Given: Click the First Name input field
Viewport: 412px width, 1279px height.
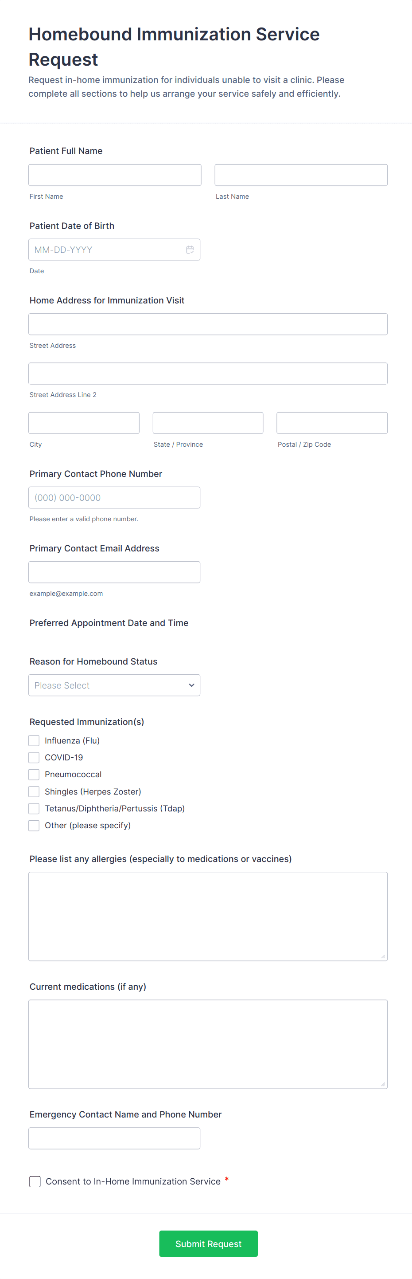Looking at the screenshot, I should point(115,175).
